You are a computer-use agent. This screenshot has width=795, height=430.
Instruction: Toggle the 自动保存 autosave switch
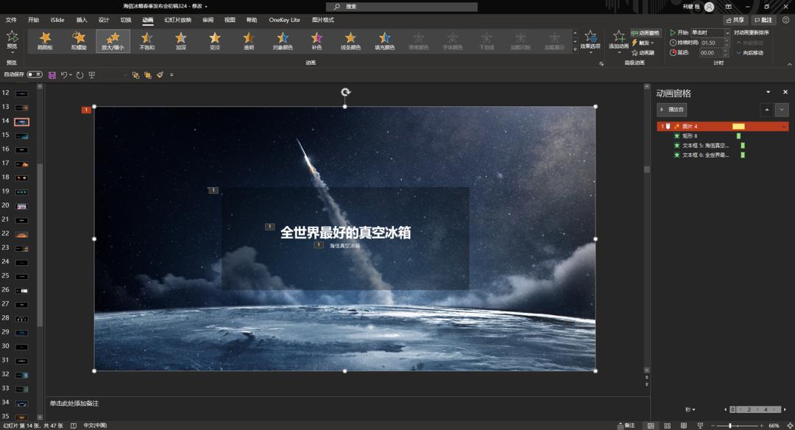[35, 74]
